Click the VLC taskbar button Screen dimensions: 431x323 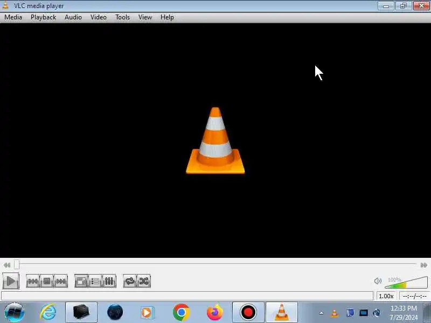282,312
